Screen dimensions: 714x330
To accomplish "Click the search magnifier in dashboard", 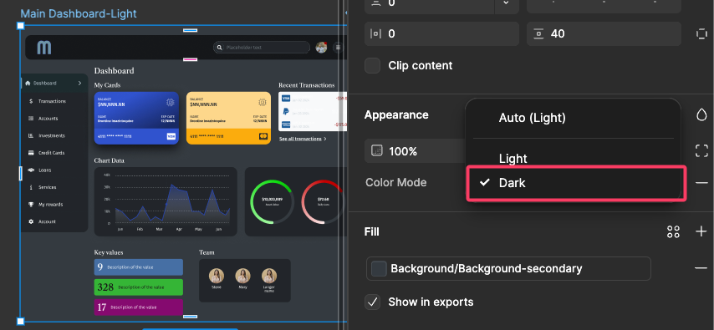I will (220, 48).
